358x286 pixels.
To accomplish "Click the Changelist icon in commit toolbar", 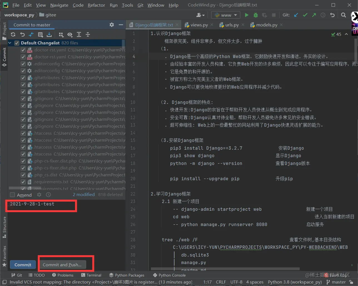I will click(40, 34).
